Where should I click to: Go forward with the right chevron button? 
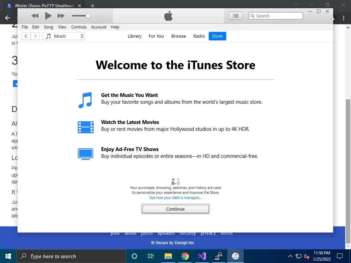[x=35, y=36]
